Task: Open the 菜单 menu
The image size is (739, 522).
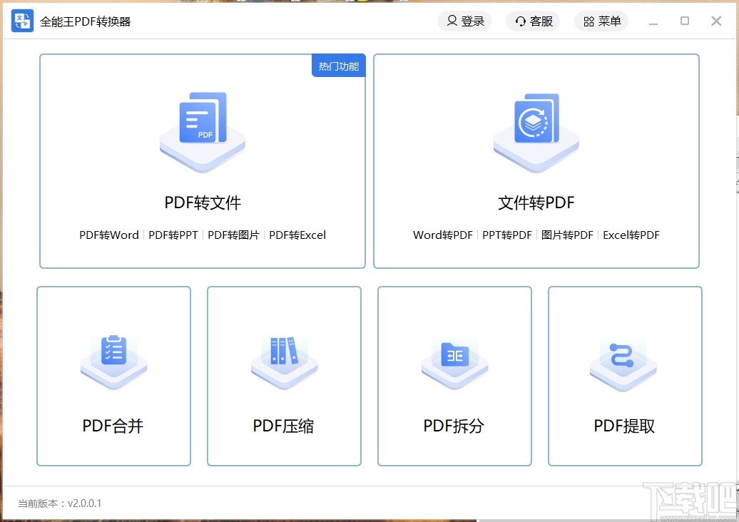Action: coord(601,21)
